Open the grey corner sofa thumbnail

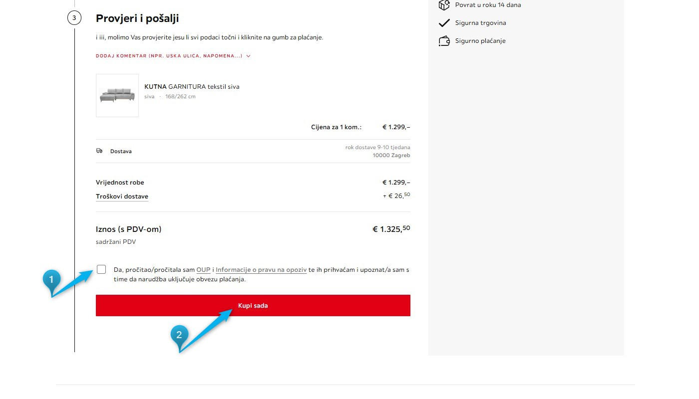pyautogui.click(x=117, y=95)
